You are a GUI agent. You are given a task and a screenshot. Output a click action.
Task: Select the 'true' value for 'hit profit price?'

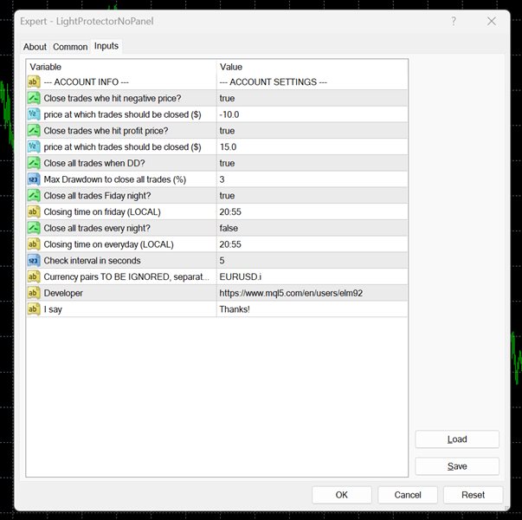click(312, 131)
